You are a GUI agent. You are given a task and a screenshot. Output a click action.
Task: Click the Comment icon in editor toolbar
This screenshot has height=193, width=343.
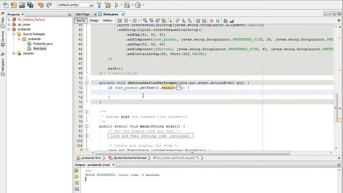(226, 20)
